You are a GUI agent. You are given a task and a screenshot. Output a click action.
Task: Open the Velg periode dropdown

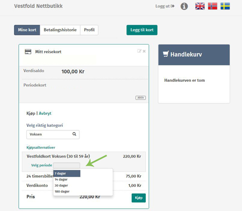[x=66, y=166]
